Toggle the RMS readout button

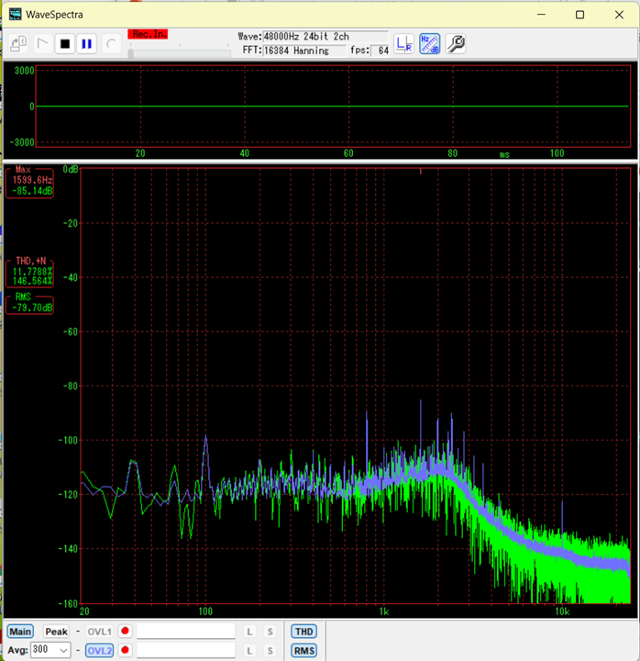point(303,650)
